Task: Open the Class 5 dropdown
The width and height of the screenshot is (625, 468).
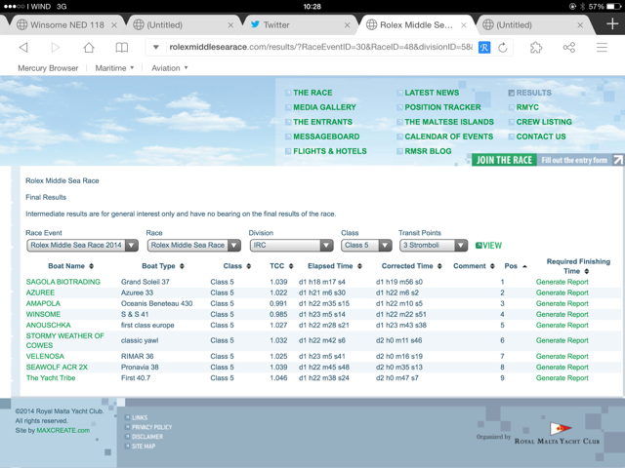Action: click(x=366, y=245)
